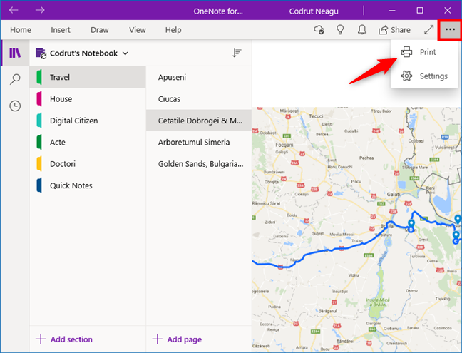Click the sort pages icon

tap(237, 53)
